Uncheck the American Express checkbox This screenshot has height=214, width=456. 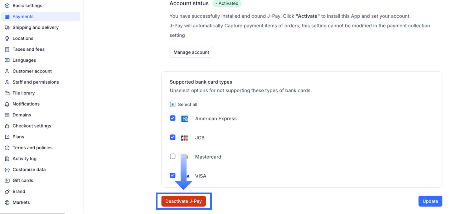[172, 118]
